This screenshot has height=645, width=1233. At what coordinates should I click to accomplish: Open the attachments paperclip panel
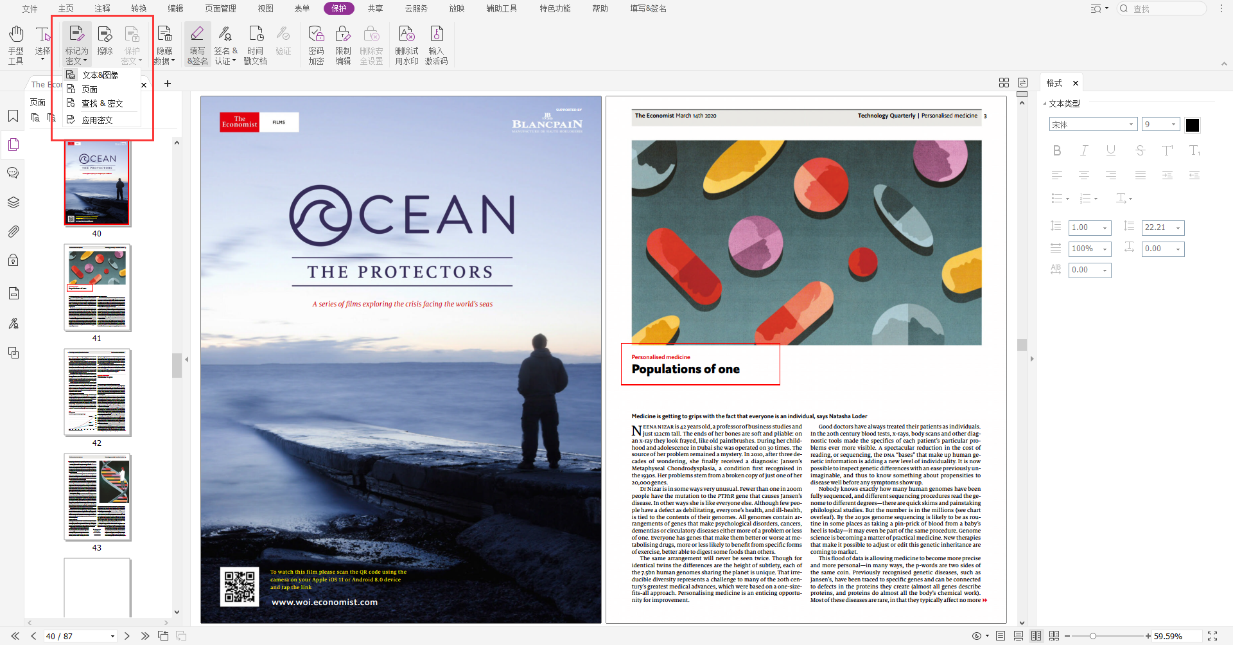tap(13, 231)
